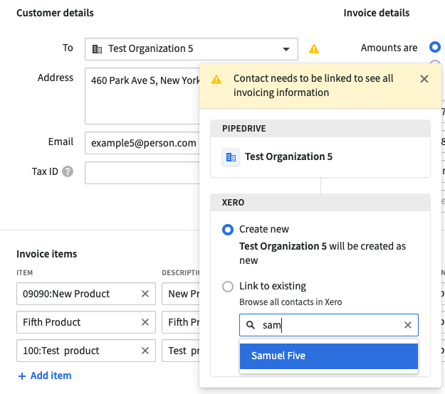
Task: Select the Link to existing radio option
Action: (228, 287)
